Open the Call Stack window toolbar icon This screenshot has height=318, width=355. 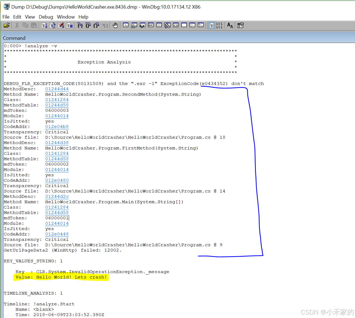167,25
